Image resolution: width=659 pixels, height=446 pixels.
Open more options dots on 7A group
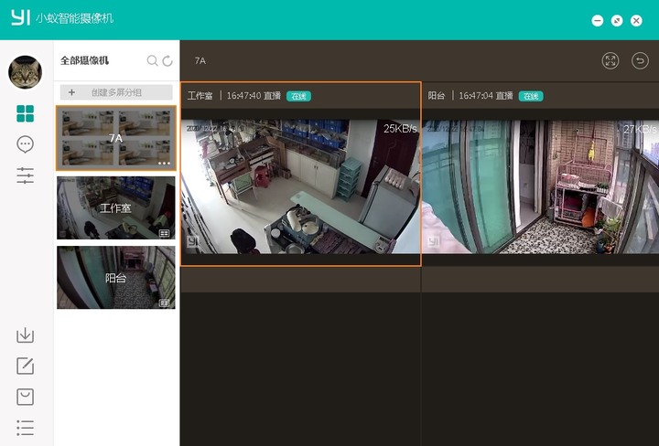coord(164,163)
